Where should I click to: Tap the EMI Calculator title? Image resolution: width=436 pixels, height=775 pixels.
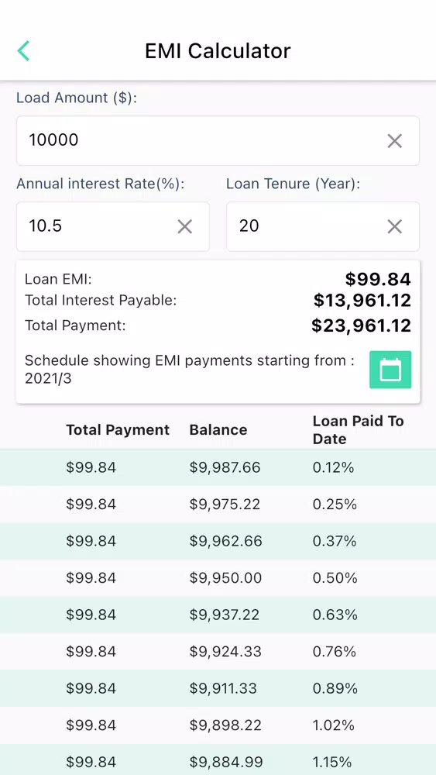point(218,51)
